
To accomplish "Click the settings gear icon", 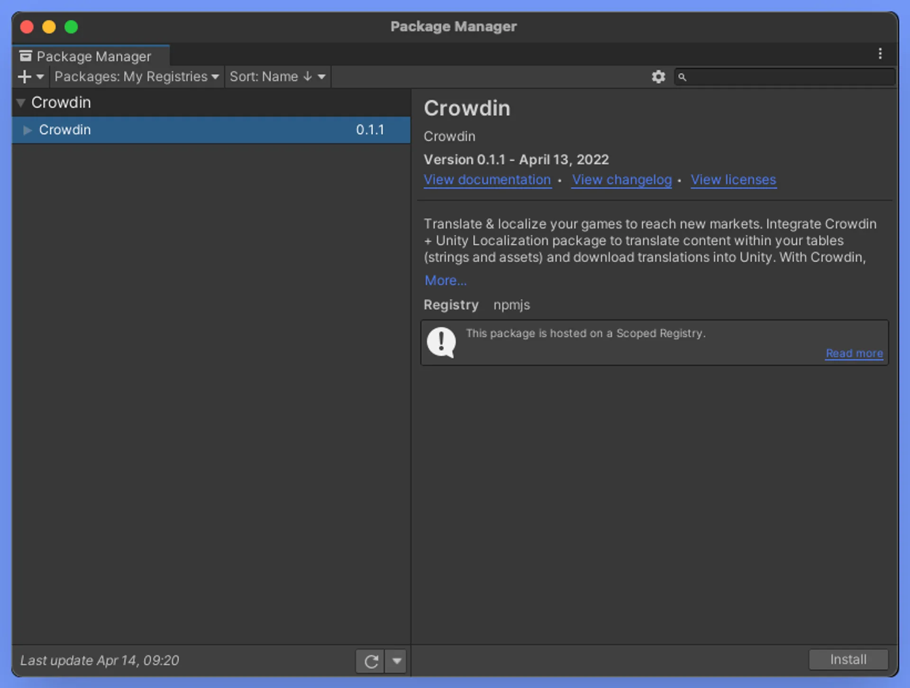I will pyautogui.click(x=658, y=77).
